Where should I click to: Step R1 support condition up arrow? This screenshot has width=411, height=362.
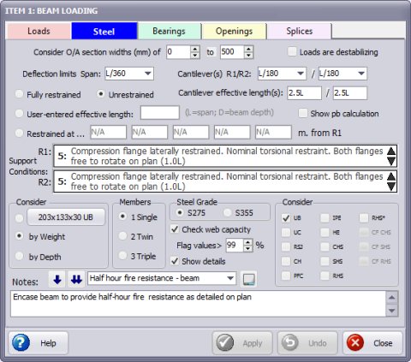391,151
